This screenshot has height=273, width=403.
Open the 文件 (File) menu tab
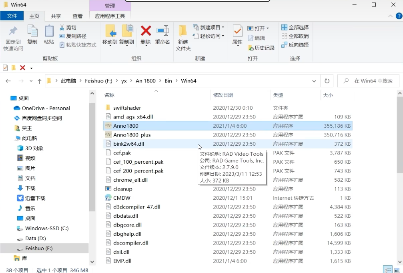tap(12, 16)
